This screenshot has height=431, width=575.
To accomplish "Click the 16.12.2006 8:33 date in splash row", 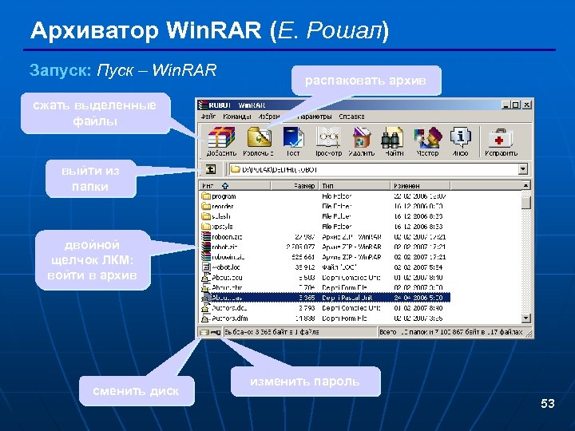I will click(418, 216).
